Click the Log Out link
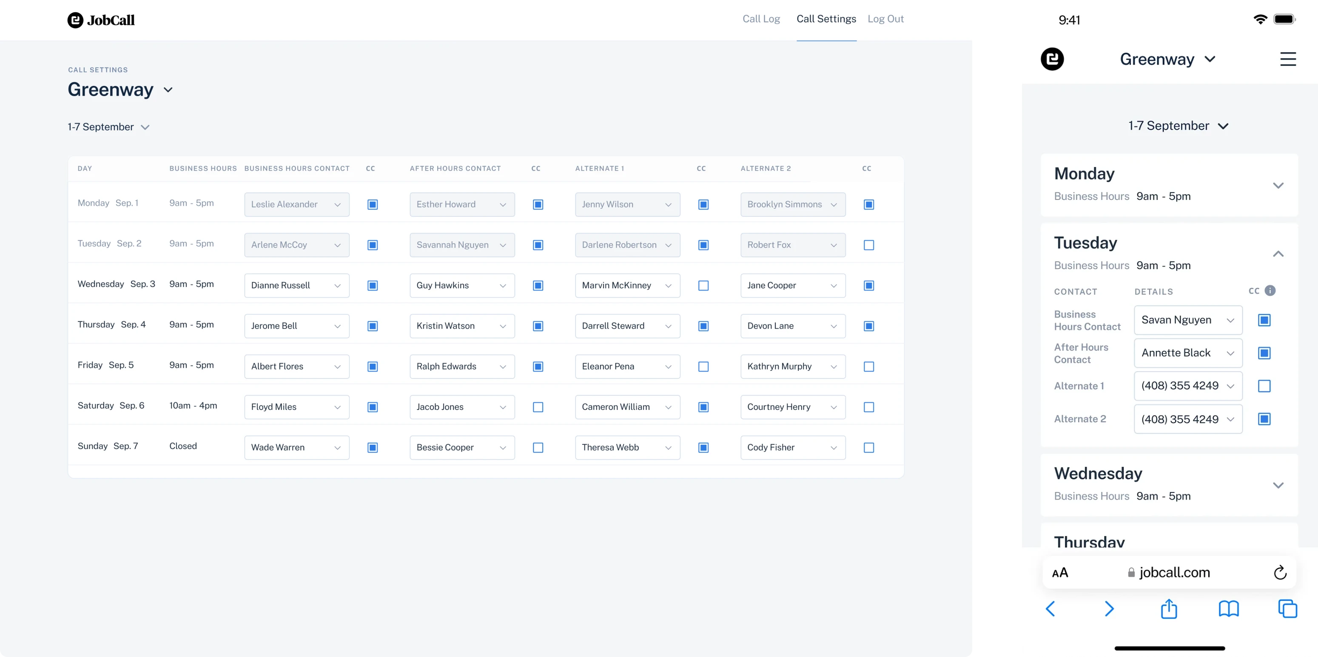The width and height of the screenshot is (1318, 657). [x=885, y=19]
